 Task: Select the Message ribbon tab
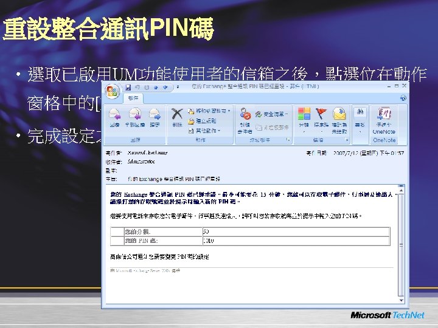(x=133, y=98)
